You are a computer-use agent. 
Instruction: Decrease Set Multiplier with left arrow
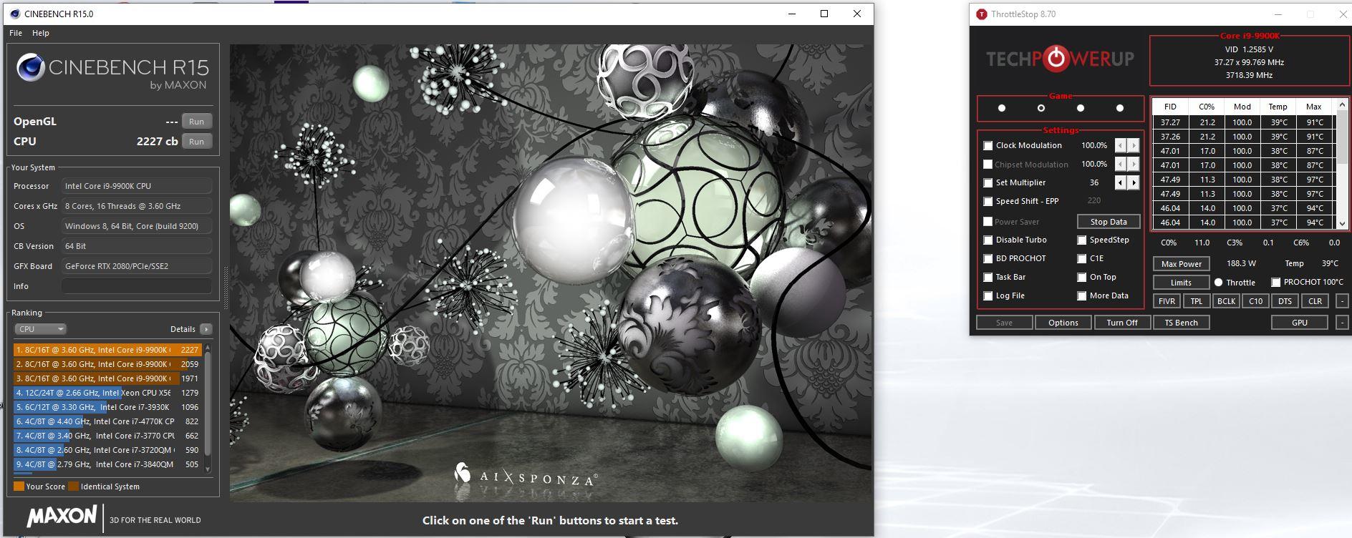pos(1121,182)
